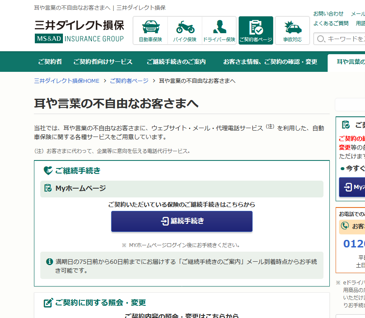Follow the 三井ダイレクト損保HOME breadcrumb link
Image resolution: width=365 pixels, height=318 pixels.
click(67, 81)
